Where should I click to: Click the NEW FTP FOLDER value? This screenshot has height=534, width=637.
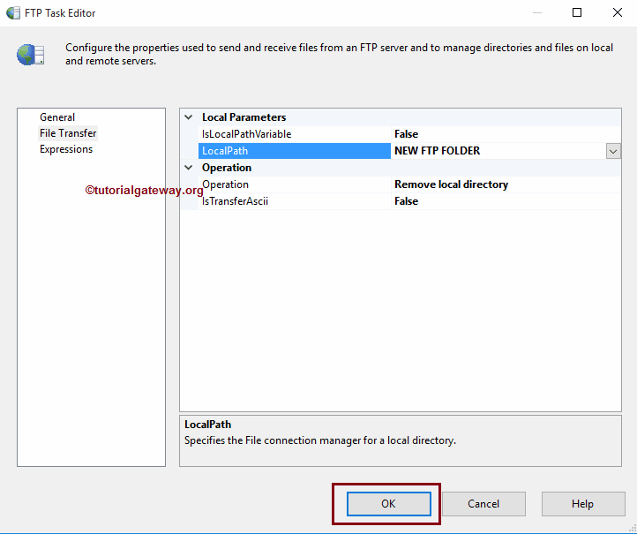click(437, 151)
